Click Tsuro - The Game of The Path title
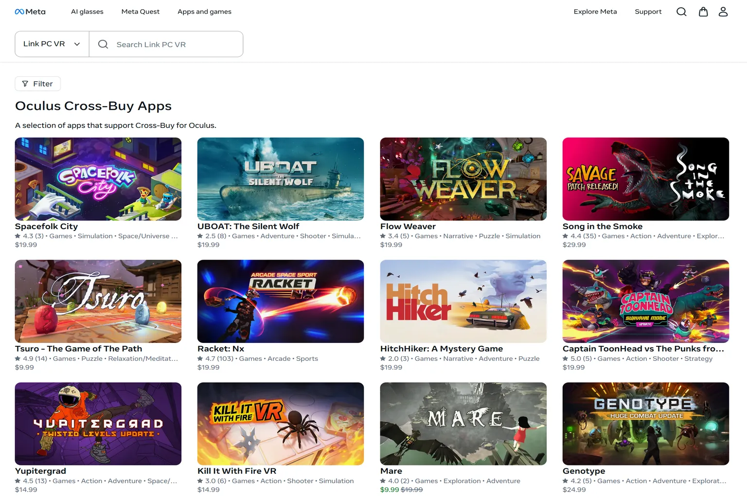 click(79, 349)
